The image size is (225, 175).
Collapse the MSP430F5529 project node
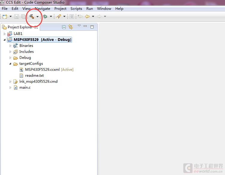pos(4,40)
